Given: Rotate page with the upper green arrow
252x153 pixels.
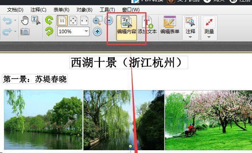Looking at the screenshot, I should (49, 21).
